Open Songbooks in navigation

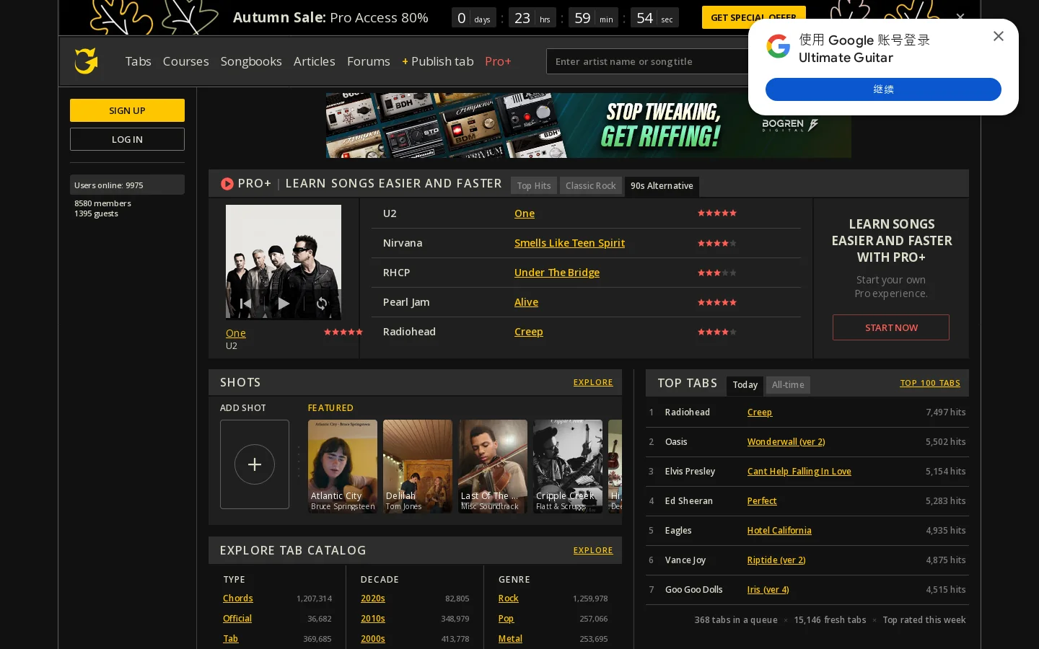(x=251, y=61)
